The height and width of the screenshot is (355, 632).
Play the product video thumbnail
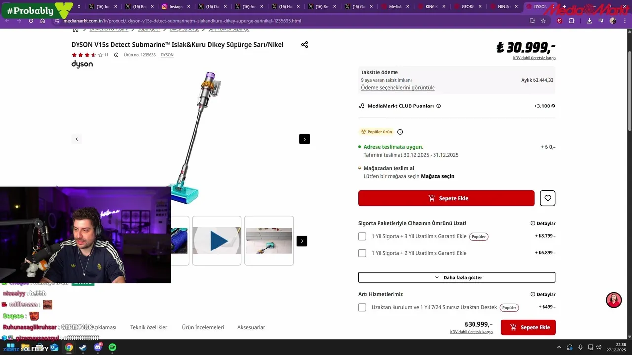pos(217,241)
